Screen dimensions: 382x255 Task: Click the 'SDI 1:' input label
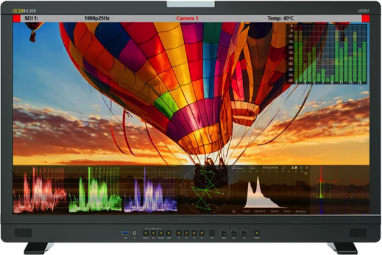(31, 18)
